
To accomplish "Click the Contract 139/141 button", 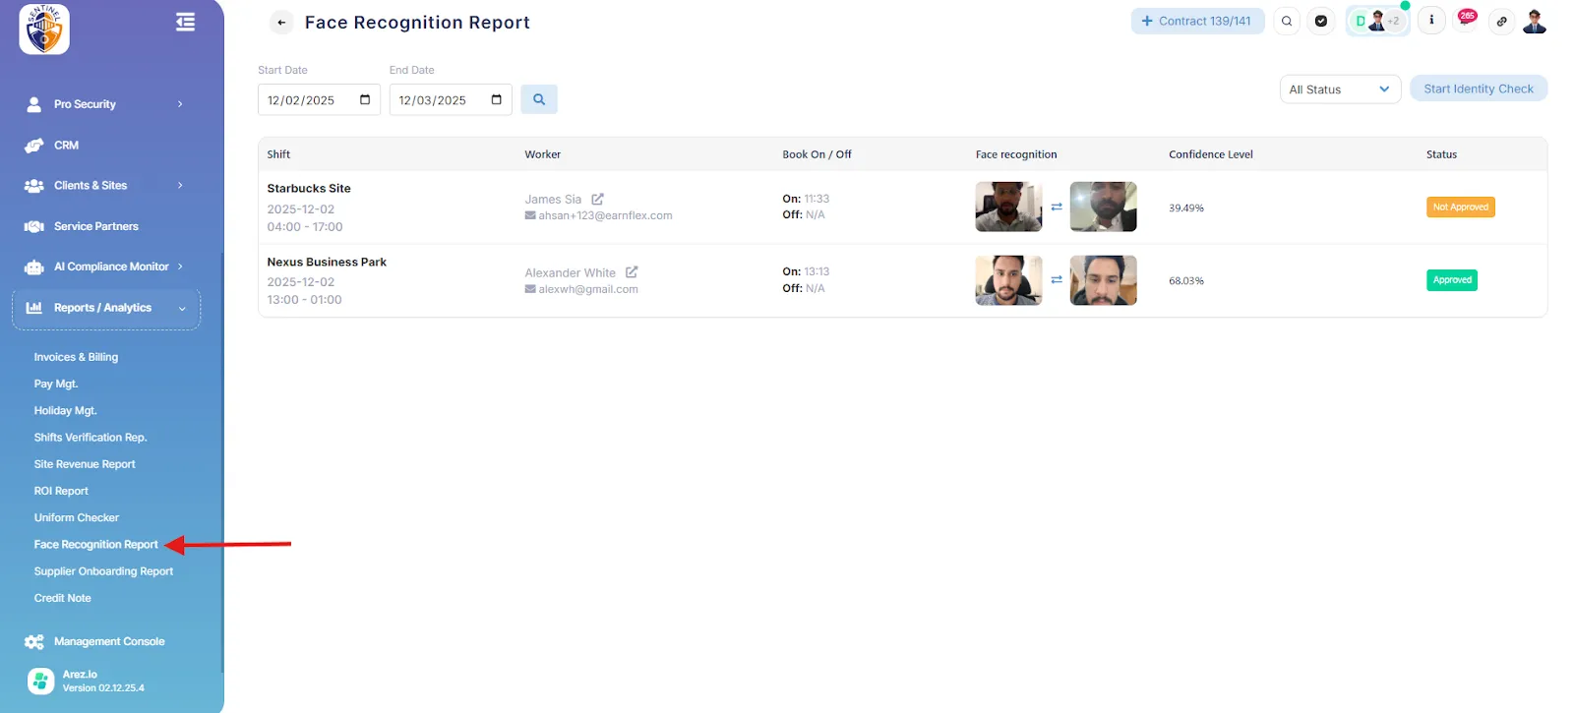I will tap(1196, 21).
